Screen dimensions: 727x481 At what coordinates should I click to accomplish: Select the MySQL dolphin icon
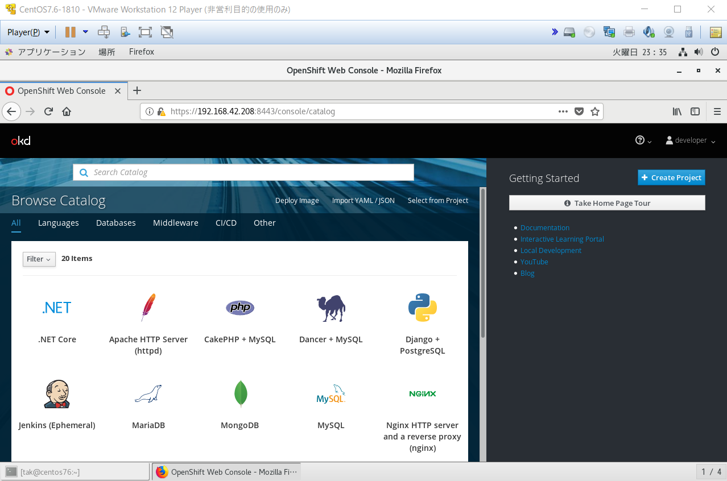(x=331, y=393)
